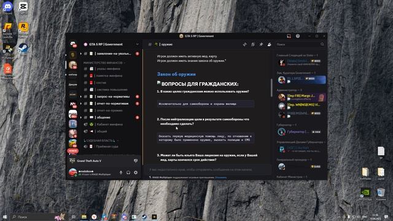Open Recycle Bin on desktop
The image size is (393, 221).
381,193
